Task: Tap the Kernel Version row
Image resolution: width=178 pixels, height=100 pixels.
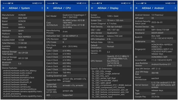Action: click(x=155, y=85)
